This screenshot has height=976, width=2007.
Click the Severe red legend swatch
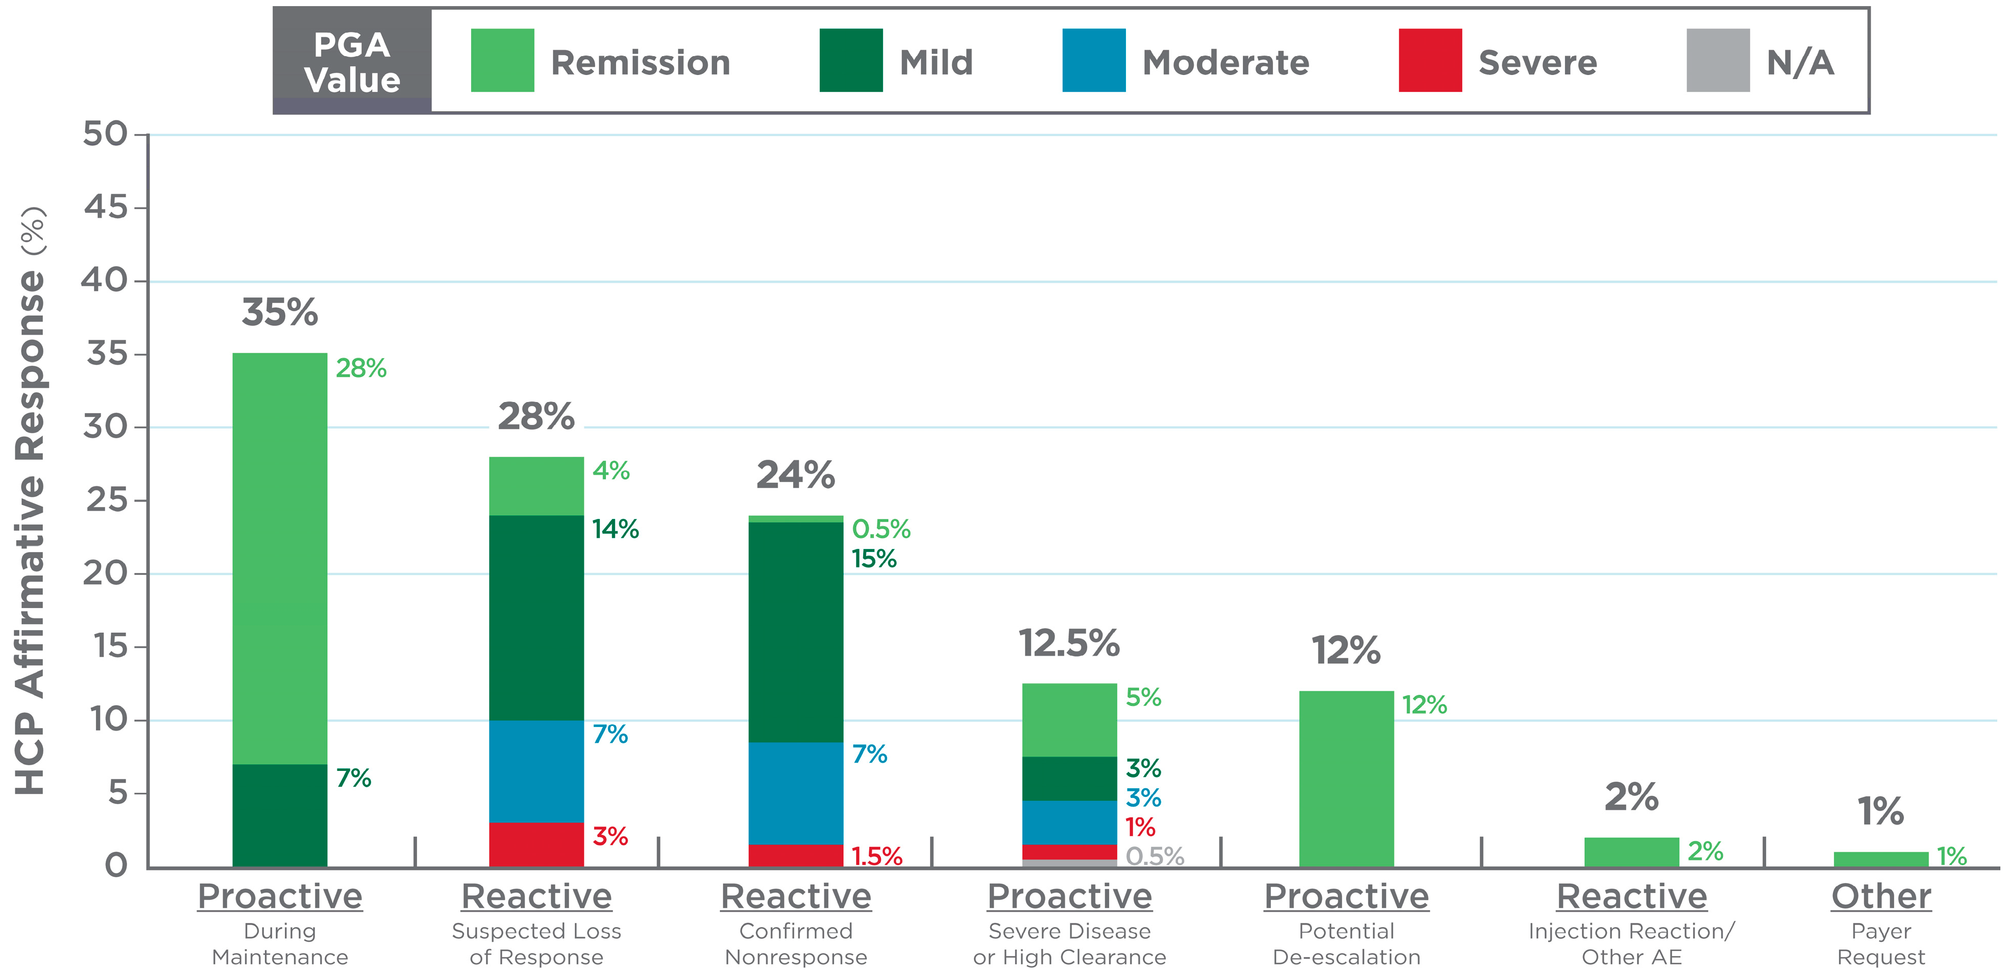coord(1430,61)
